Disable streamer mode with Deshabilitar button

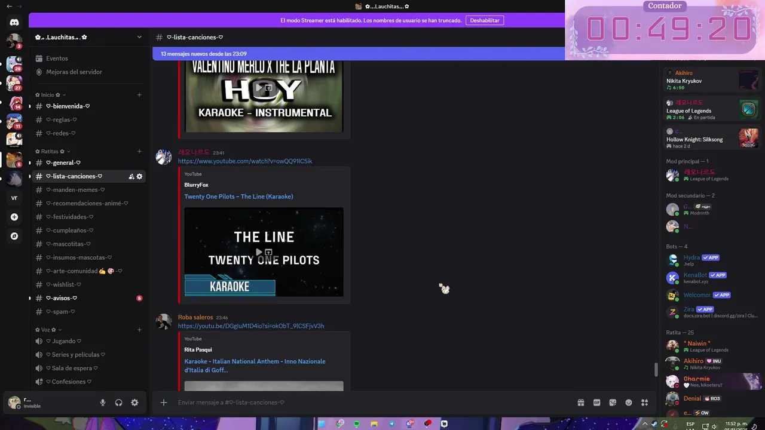point(484,20)
